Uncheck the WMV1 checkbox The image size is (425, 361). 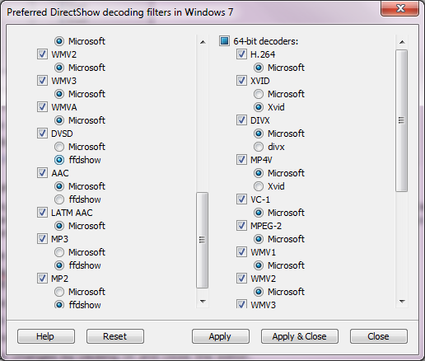(241, 252)
